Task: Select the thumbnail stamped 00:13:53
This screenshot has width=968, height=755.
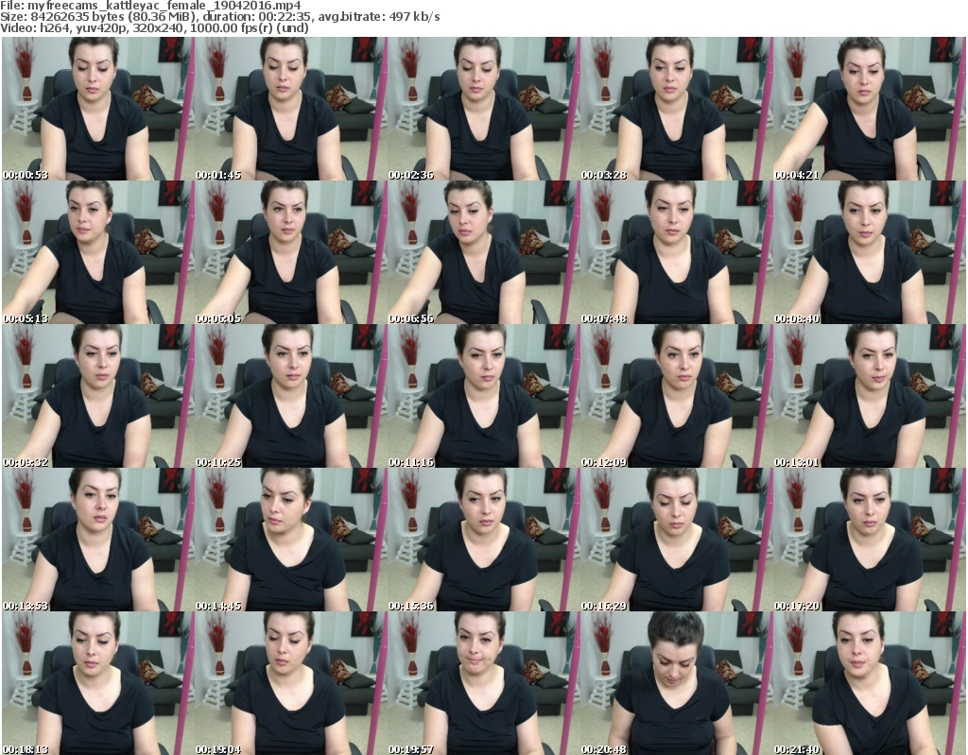Action: 97,541
